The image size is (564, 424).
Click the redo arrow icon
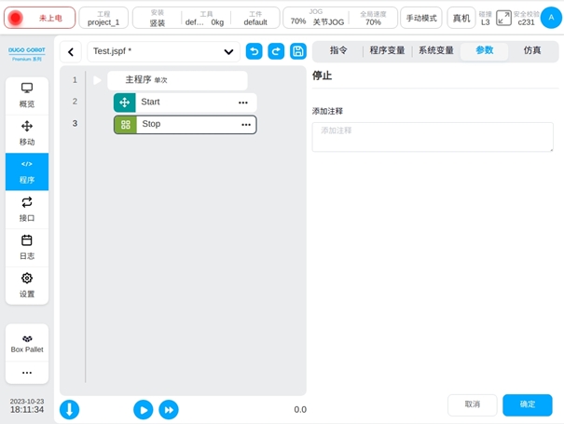tap(276, 52)
